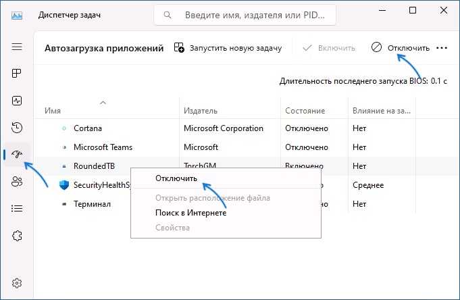Close the Task Manager window
Viewport: 460px width, 300px height.
[444, 10]
